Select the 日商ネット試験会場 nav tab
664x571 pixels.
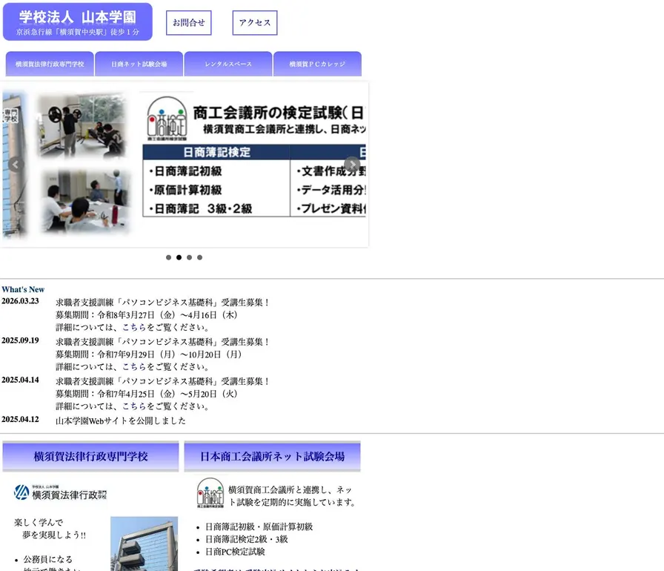[139, 64]
